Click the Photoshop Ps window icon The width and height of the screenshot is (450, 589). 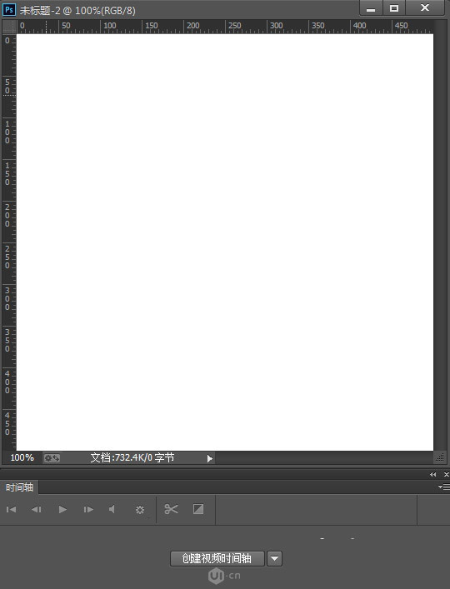coord(9,9)
